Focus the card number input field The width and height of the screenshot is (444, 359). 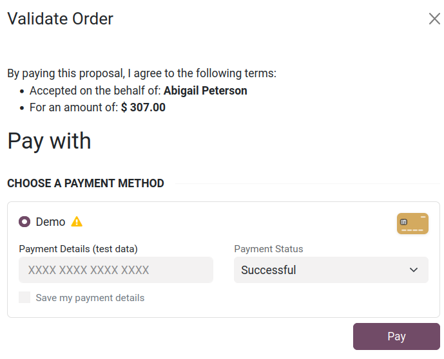click(116, 270)
